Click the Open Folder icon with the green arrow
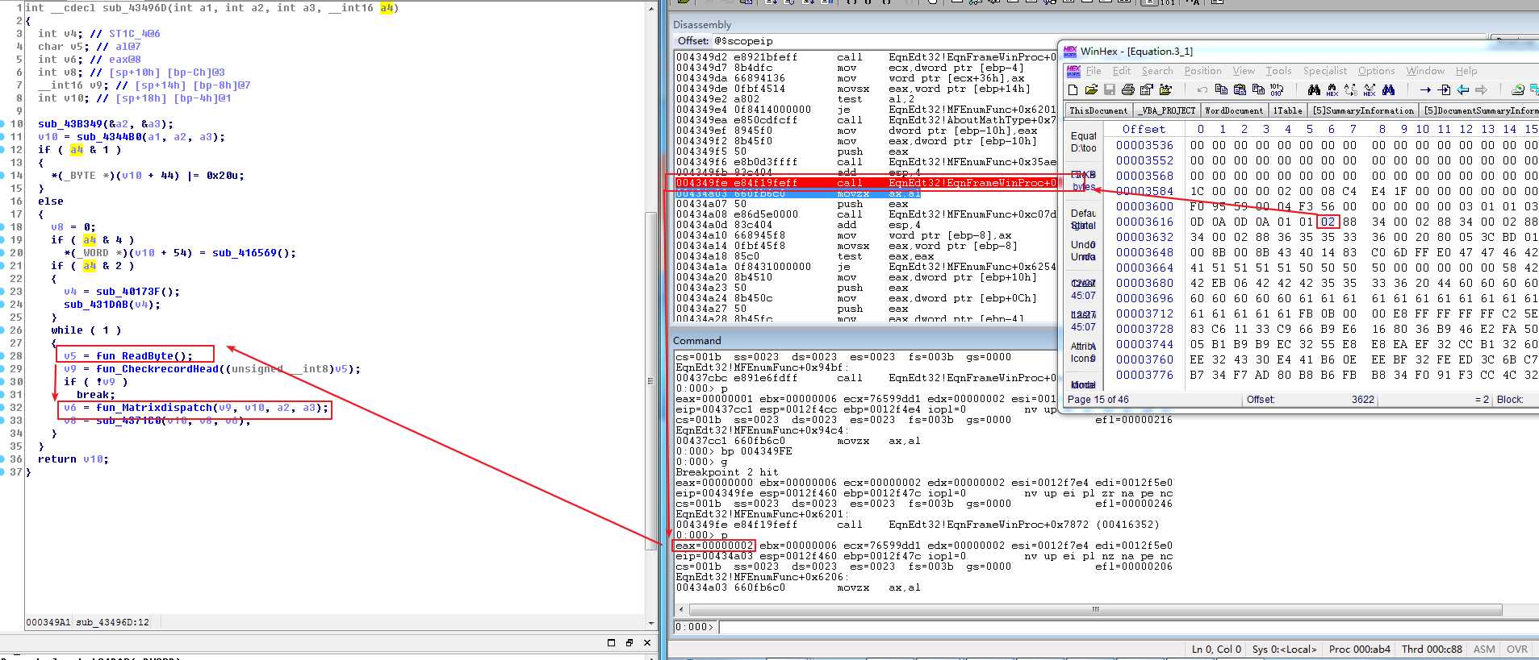This screenshot has width=1539, height=660. 1165,89
